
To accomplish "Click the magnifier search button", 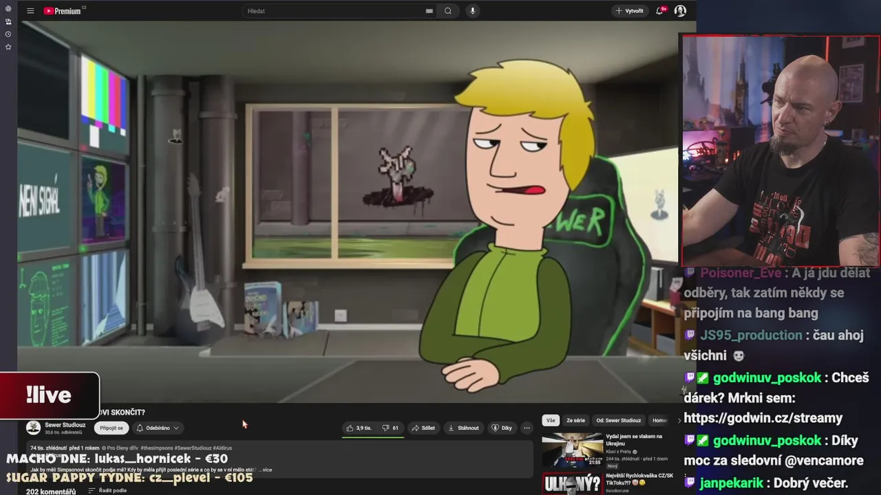I will coord(448,11).
